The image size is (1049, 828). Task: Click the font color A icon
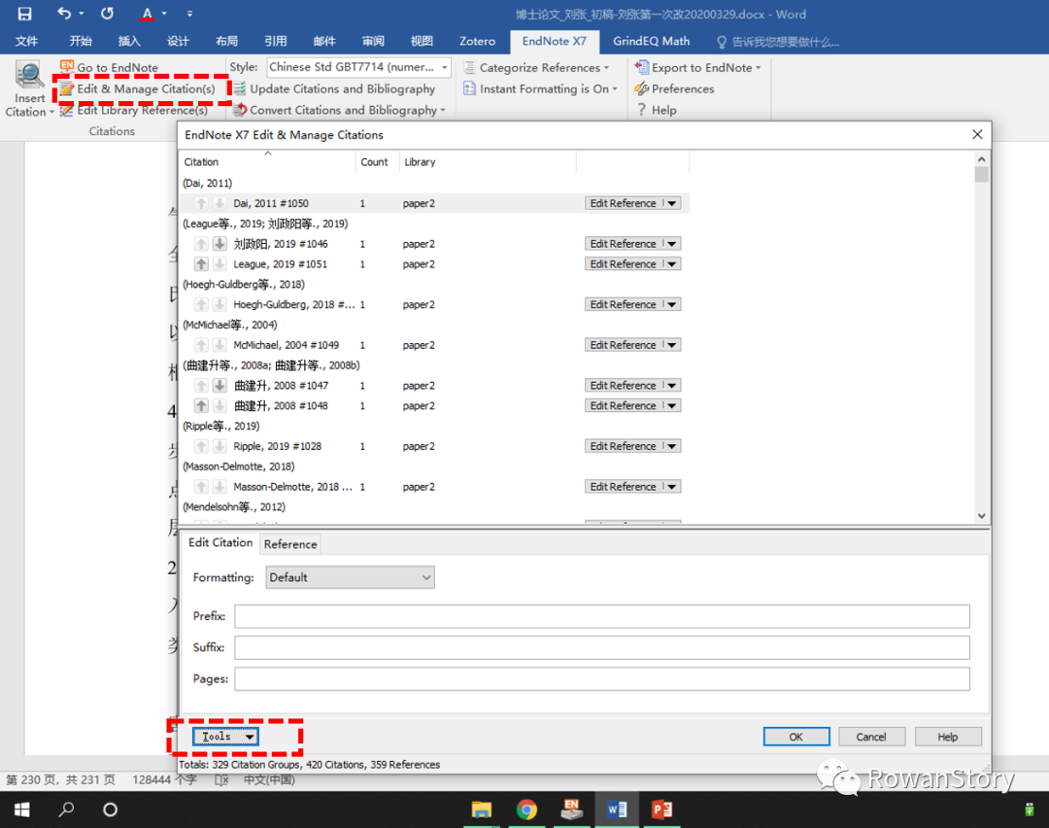tap(148, 14)
